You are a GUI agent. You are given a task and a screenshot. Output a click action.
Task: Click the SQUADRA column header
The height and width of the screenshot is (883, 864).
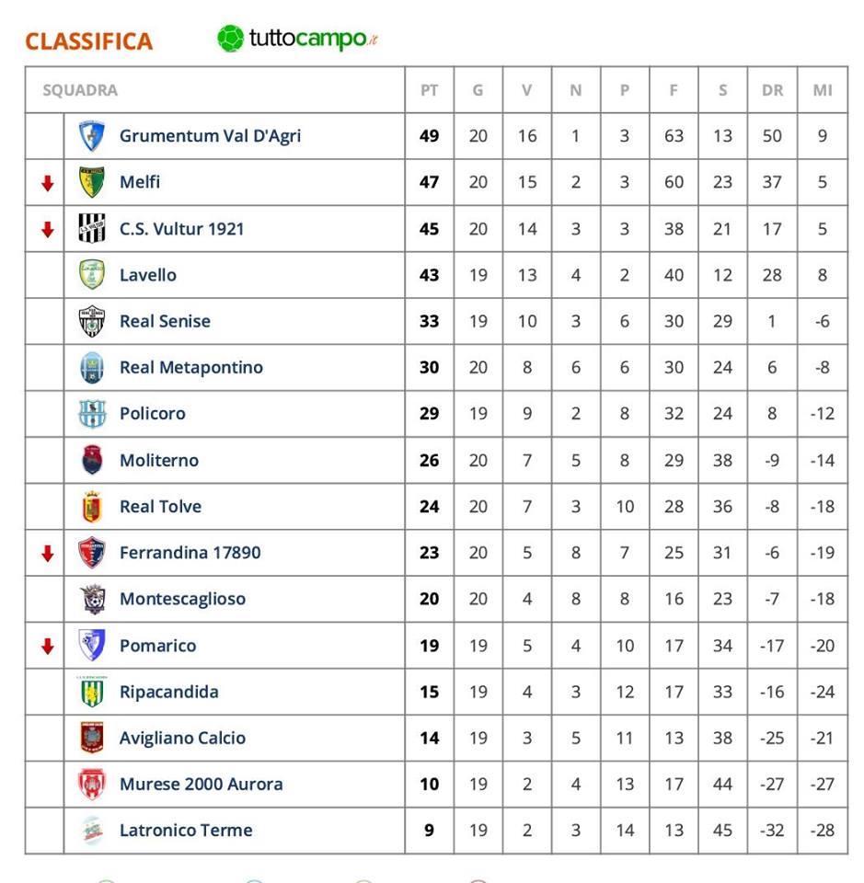point(80,90)
